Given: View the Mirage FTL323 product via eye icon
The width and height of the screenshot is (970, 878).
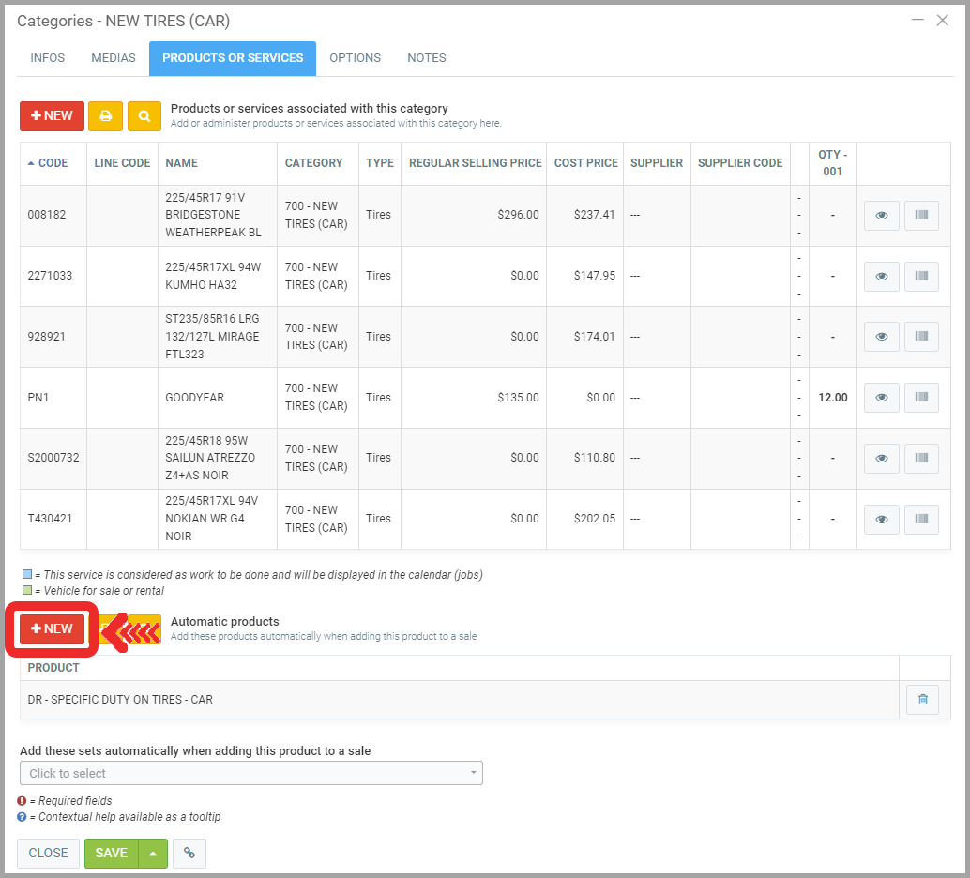Looking at the screenshot, I should coord(881,337).
